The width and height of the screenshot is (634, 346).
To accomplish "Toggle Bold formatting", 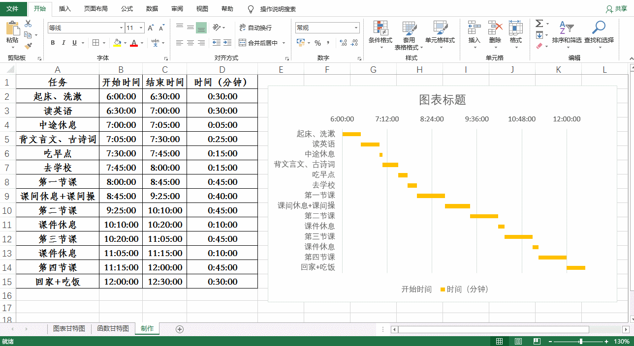I will click(53, 43).
